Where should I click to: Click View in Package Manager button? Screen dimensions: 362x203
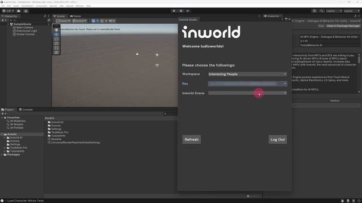pyautogui.click(x=343, y=26)
